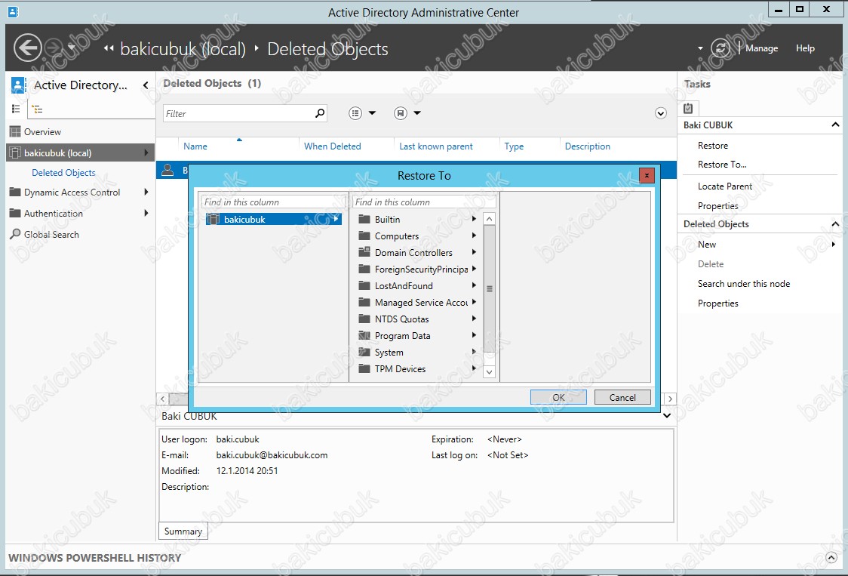Expand the filter criteria chevron
Image resolution: width=848 pixels, height=576 pixels.
(x=660, y=113)
